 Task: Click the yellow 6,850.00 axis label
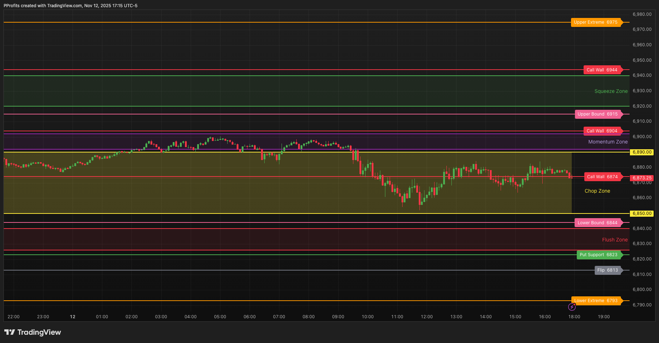[641, 213]
